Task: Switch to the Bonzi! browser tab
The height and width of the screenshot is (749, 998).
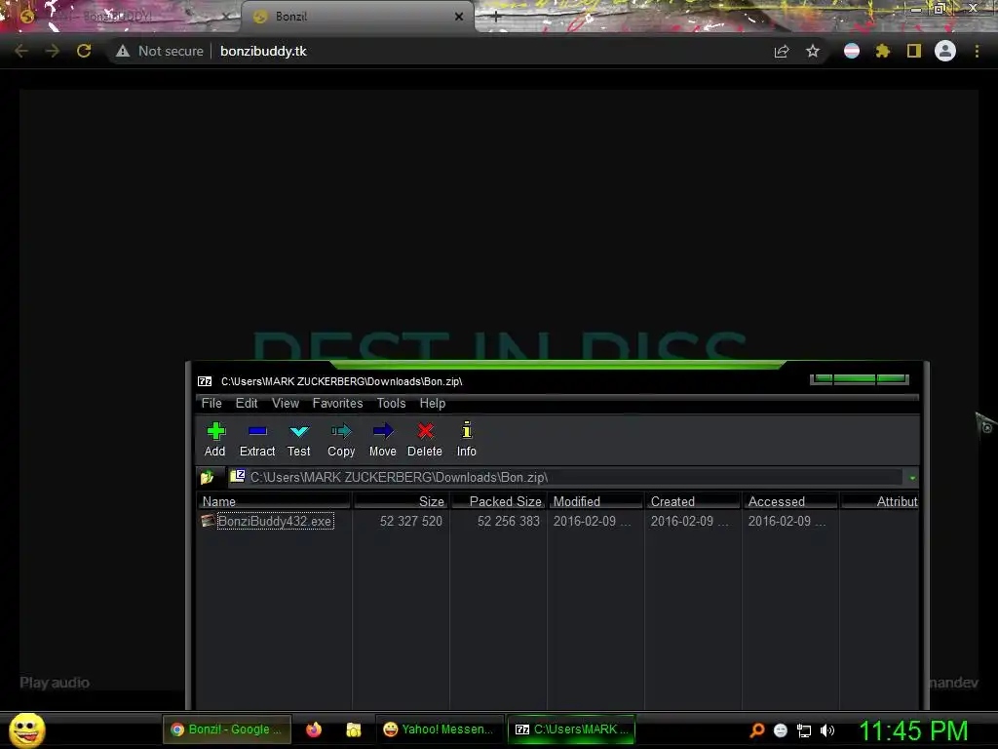Action: 357,17
